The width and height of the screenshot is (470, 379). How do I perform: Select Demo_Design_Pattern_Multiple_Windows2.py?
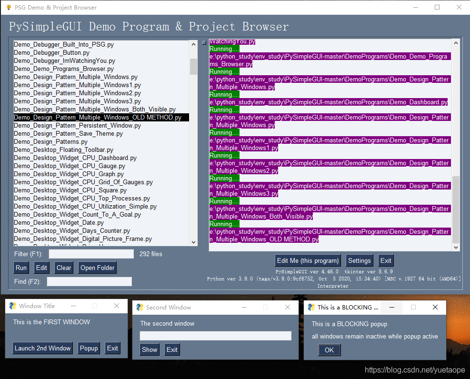click(x=101, y=93)
